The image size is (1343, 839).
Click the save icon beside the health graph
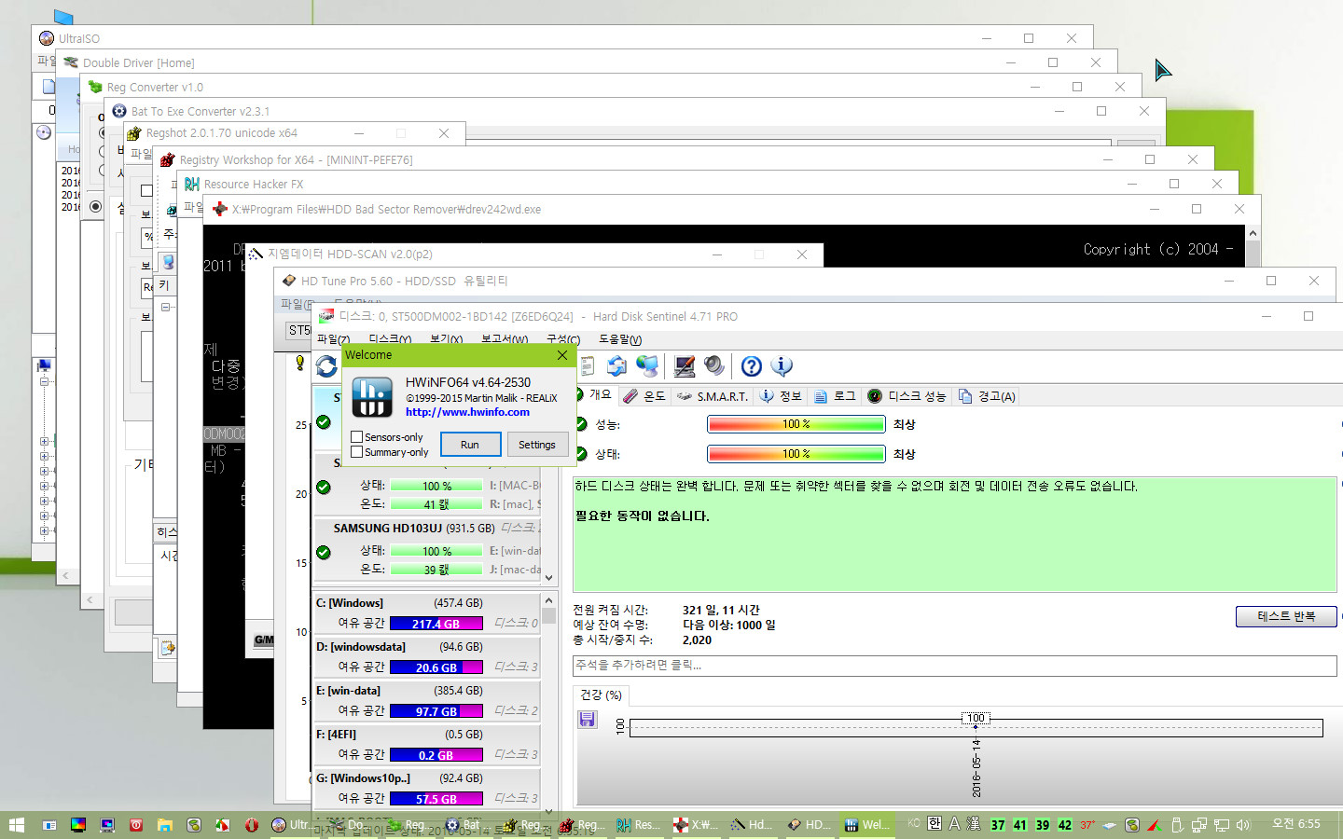[x=587, y=719]
